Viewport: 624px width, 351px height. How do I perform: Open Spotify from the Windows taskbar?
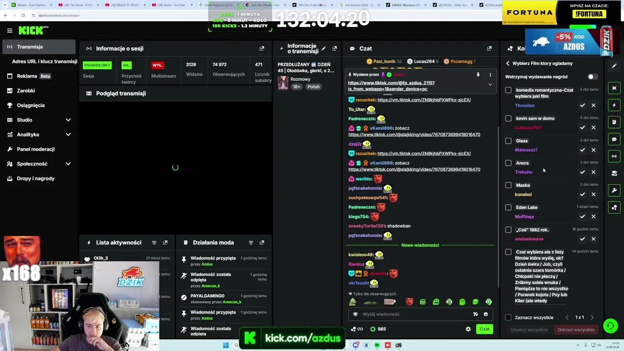[377, 346]
